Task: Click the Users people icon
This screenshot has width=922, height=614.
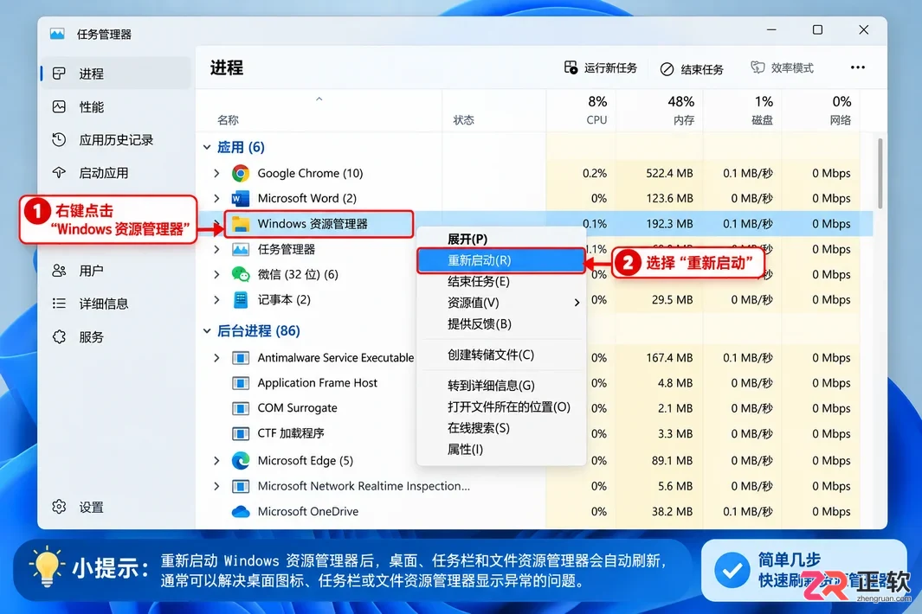Action: 59,271
